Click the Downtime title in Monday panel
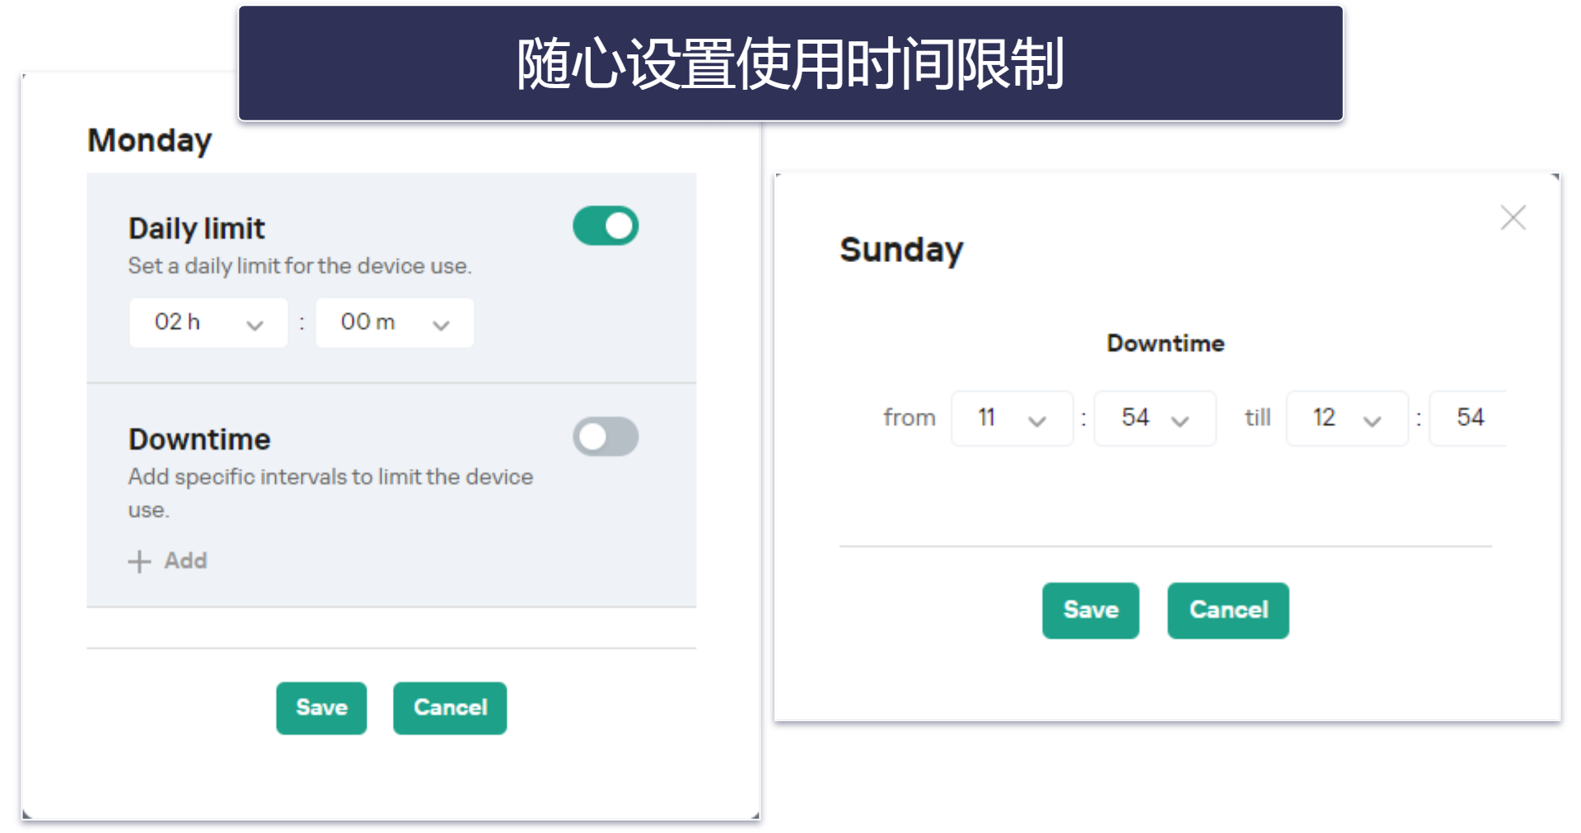The image size is (1581, 833). click(x=199, y=439)
